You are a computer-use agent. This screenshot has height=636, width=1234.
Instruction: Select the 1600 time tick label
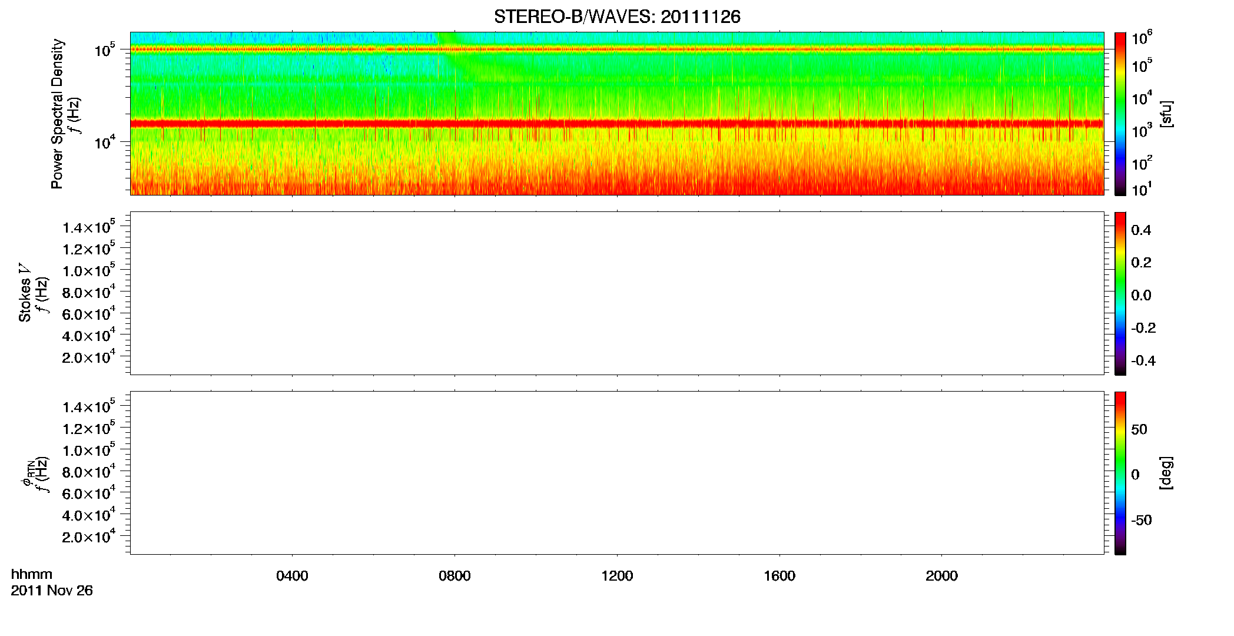click(x=779, y=576)
